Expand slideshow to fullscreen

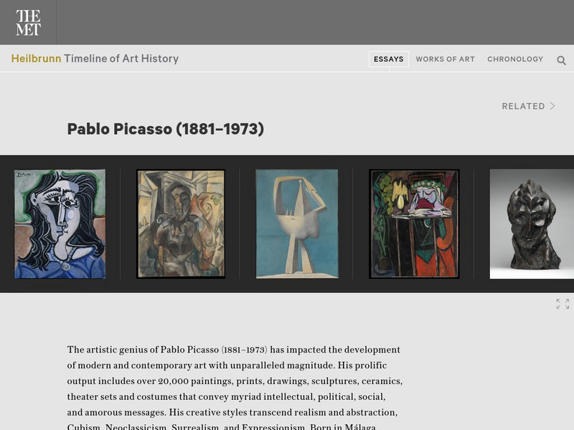pyautogui.click(x=563, y=304)
